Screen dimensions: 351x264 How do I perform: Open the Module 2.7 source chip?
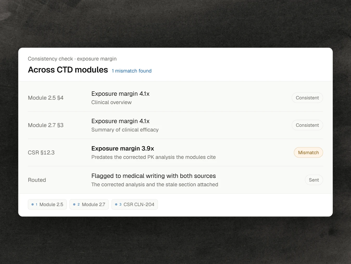tap(89, 205)
